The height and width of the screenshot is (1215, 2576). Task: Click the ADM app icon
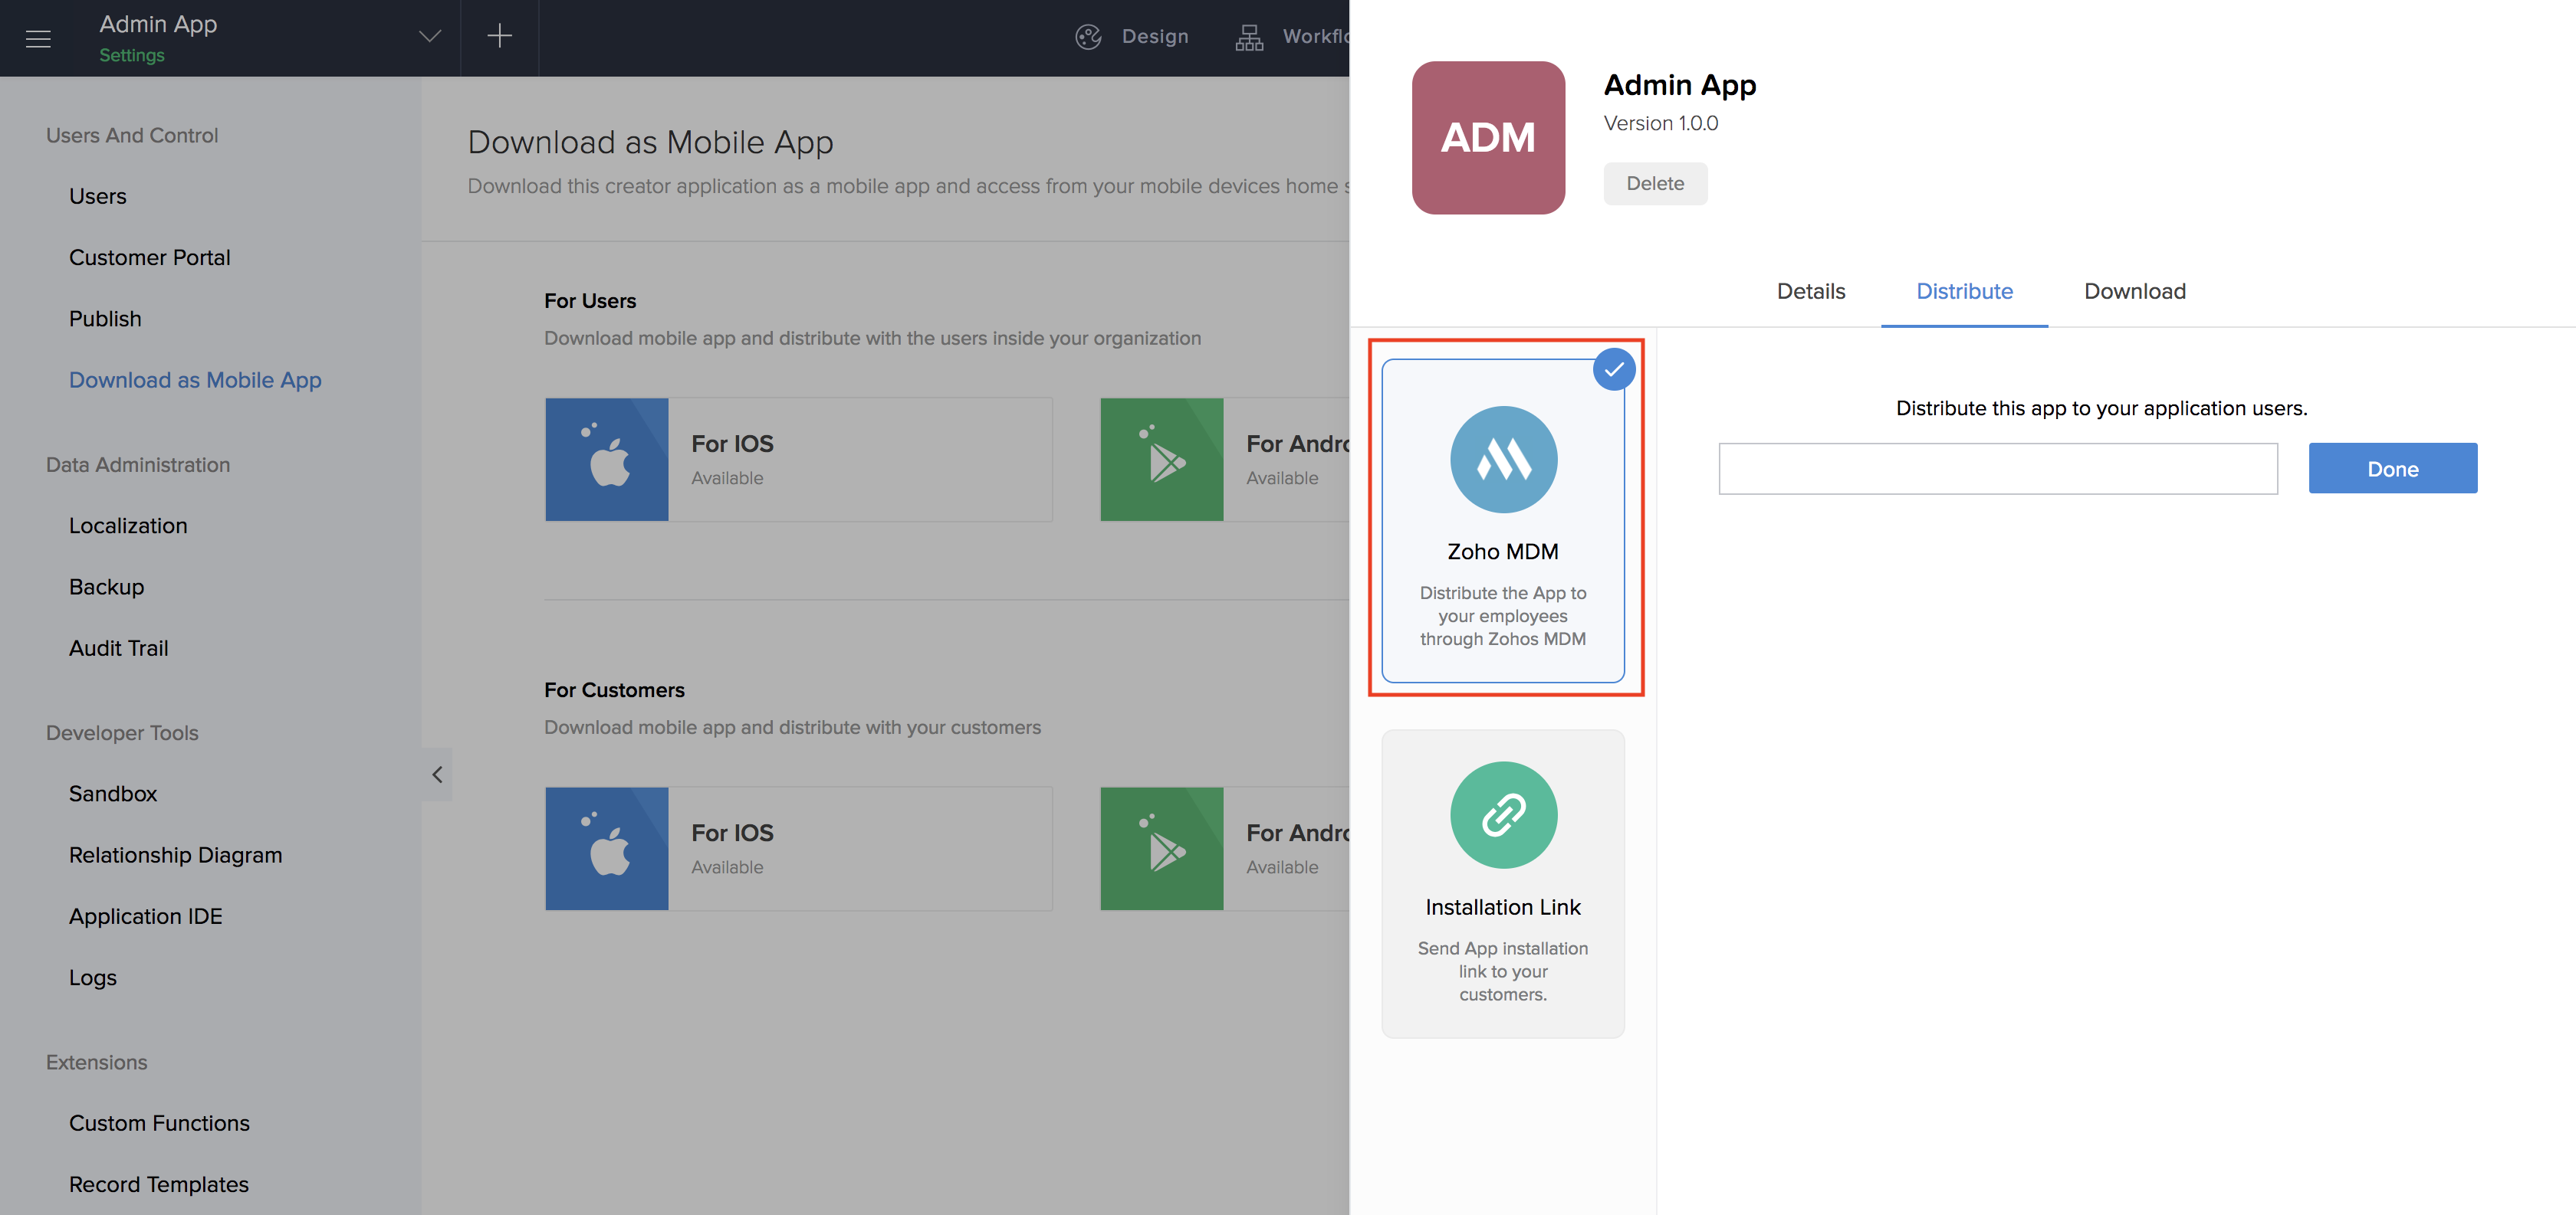(1487, 138)
